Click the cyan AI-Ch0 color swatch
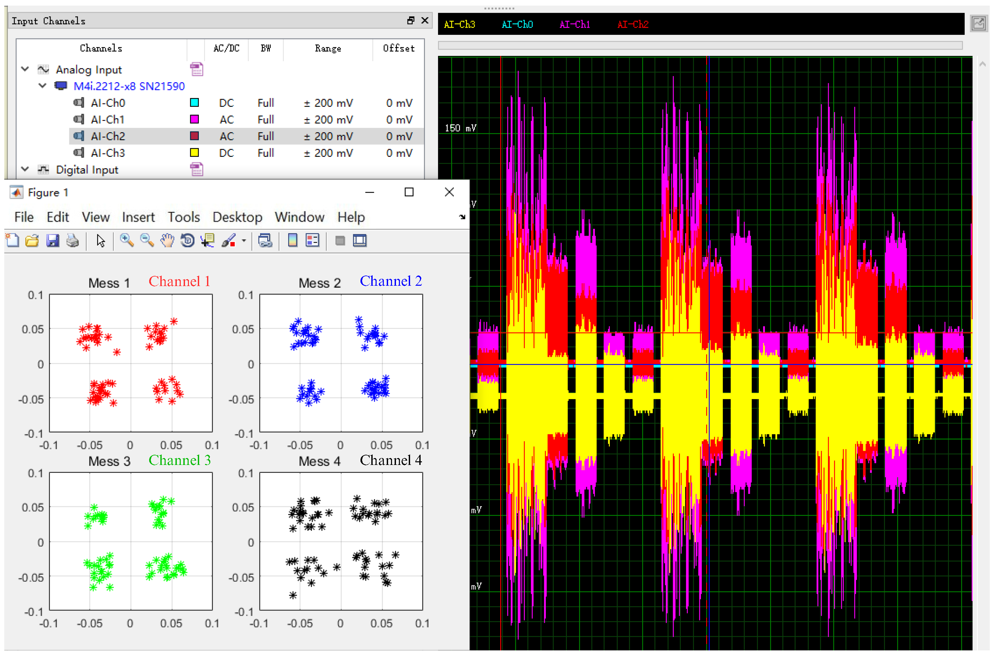This screenshot has height=654, width=994. (194, 103)
